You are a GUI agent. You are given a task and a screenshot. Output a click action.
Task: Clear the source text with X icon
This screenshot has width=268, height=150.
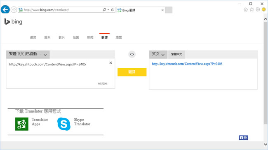click(110, 63)
